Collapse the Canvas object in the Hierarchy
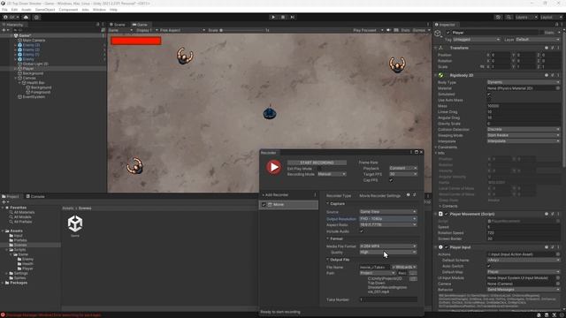 [x=16, y=78]
